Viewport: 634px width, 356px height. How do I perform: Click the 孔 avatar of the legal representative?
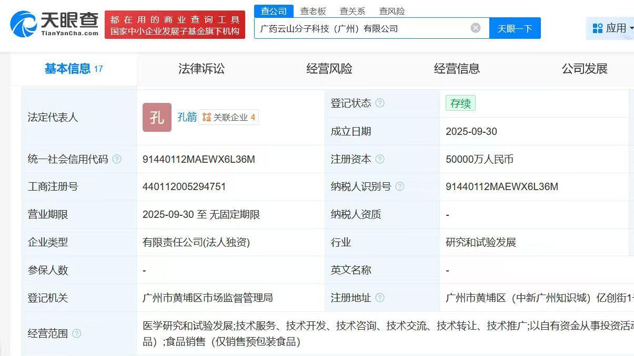(x=157, y=117)
